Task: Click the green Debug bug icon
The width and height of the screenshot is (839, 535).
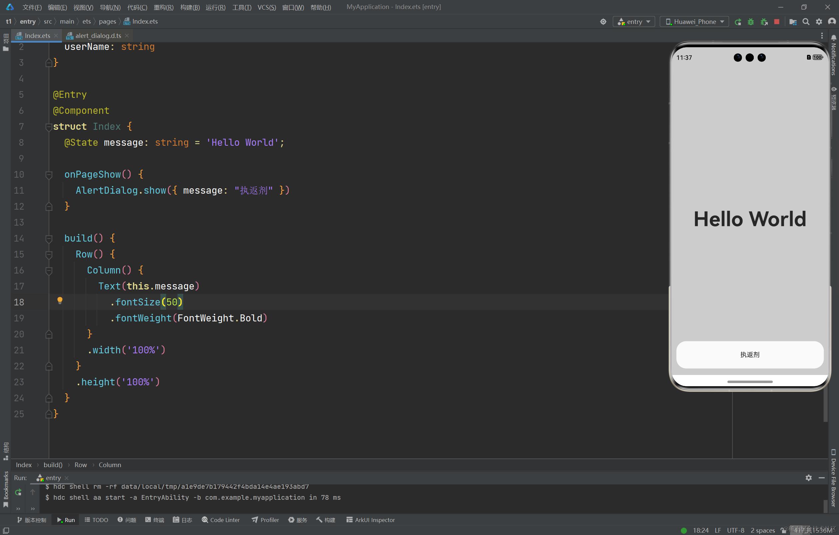Action: pos(750,22)
